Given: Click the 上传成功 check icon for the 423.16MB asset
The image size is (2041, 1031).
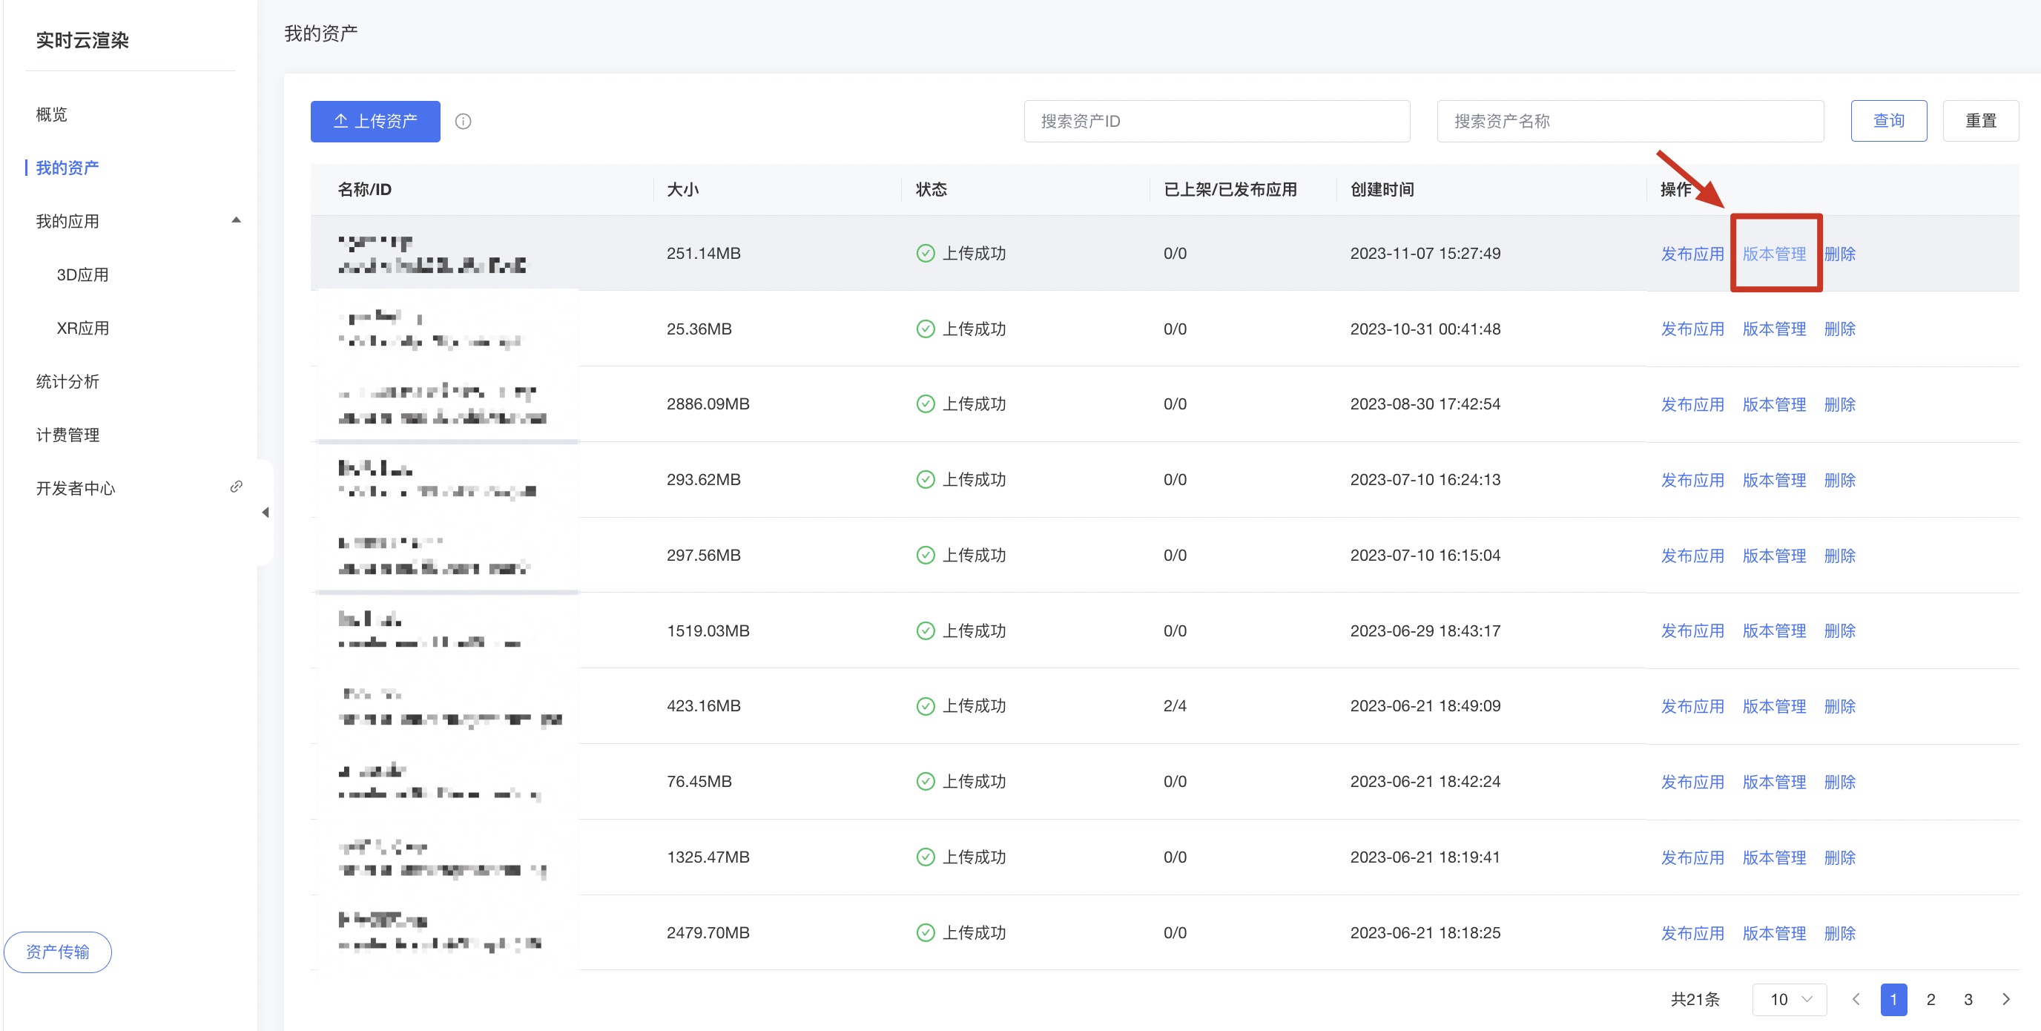Looking at the screenshot, I should point(925,706).
